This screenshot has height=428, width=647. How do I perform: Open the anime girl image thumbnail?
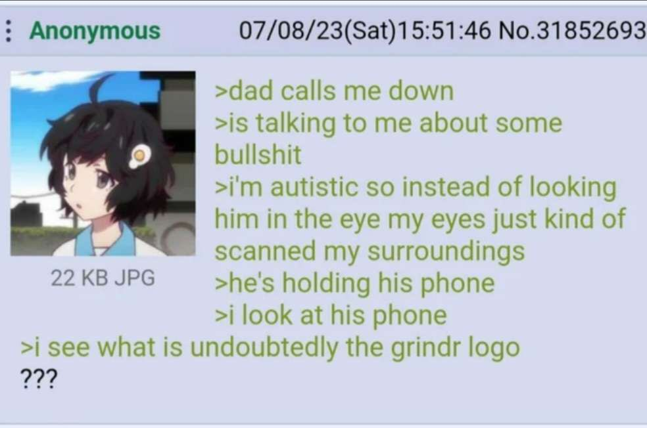coord(103,163)
